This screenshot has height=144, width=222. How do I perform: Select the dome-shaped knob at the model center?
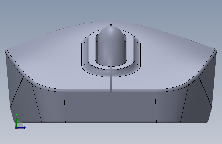(x=111, y=47)
